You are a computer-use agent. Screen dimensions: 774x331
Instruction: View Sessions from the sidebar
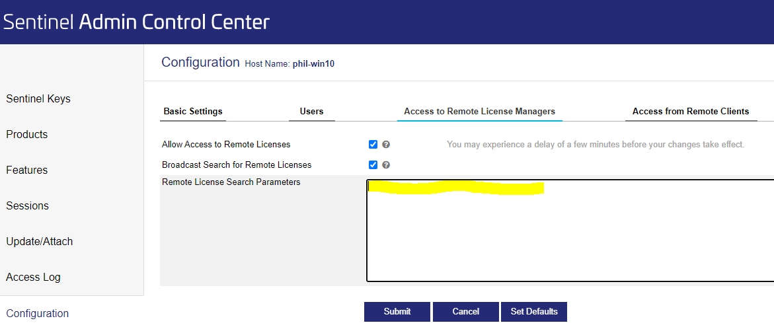click(27, 205)
